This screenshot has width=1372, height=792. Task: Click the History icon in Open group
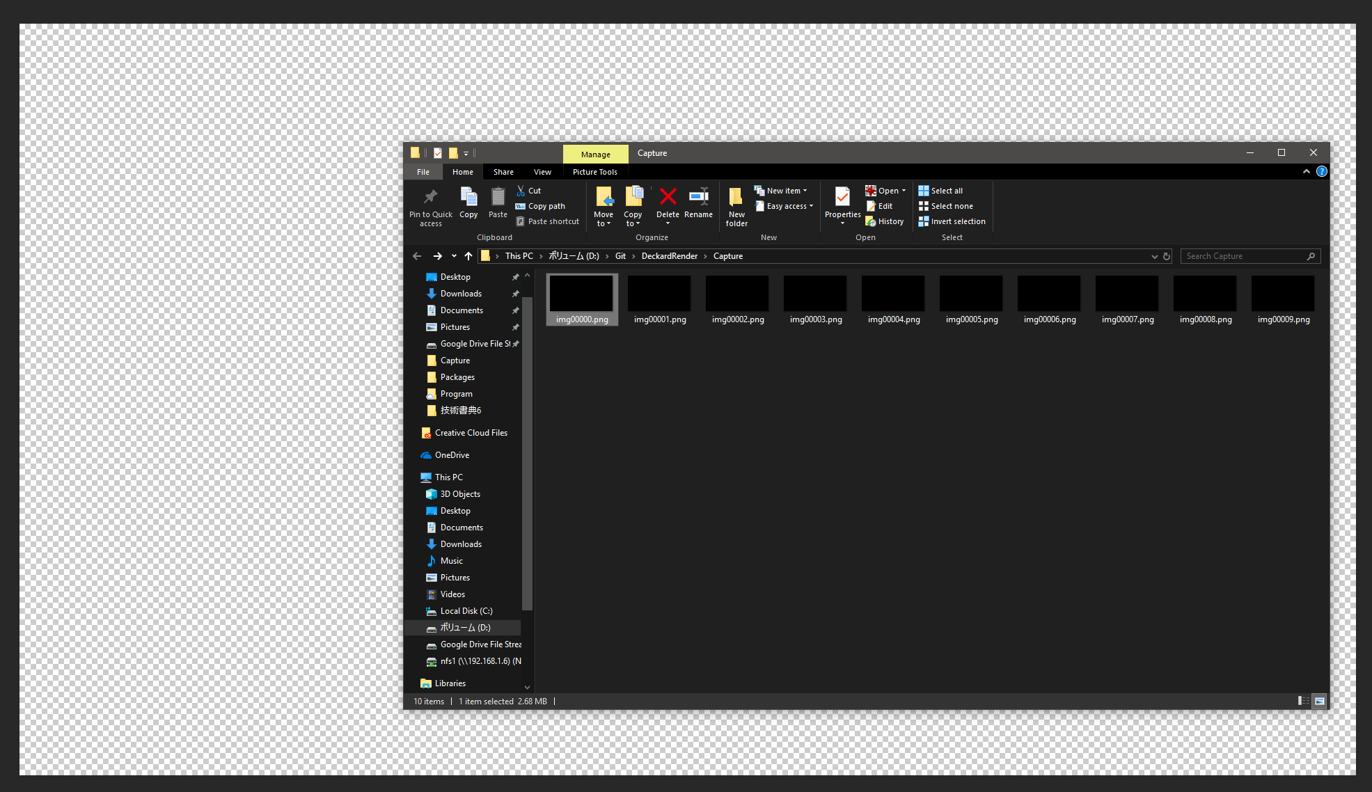click(x=871, y=221)
